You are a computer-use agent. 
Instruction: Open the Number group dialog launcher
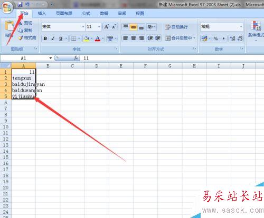tap(242, 48)
